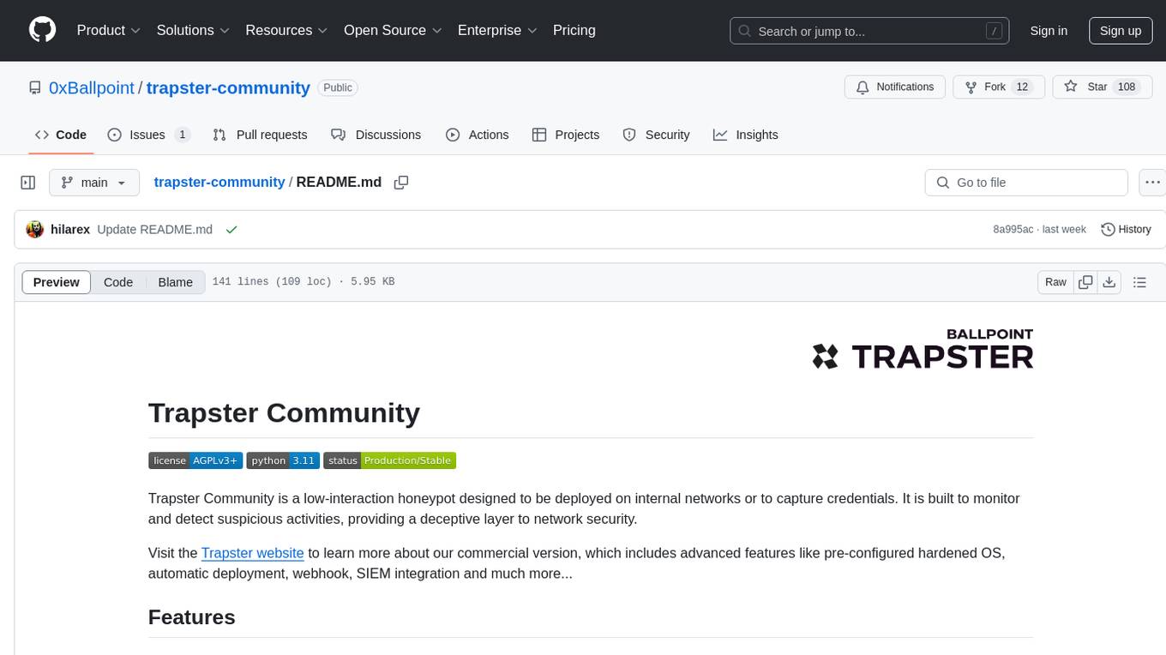The image size is (1166, 655).
Task: Open the trapster-community repository link in header
Action: [x=228, y=87]
